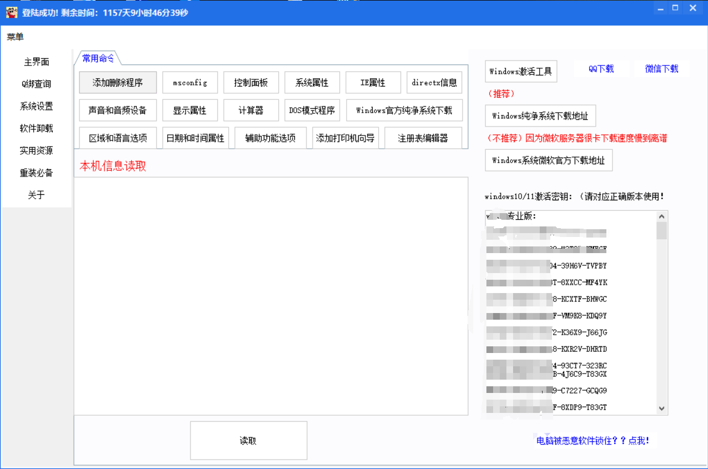Viewport: 708px width, 469px height.
Task: Open 重装必备 sidebar page
Action: pyautogui.click(x=37, y=173)
